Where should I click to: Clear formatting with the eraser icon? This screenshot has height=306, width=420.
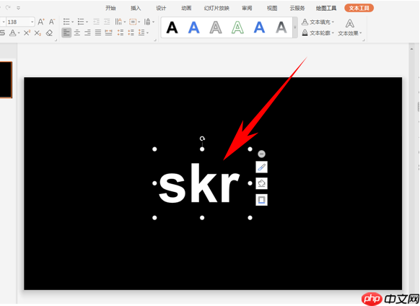tap(49, 33)
